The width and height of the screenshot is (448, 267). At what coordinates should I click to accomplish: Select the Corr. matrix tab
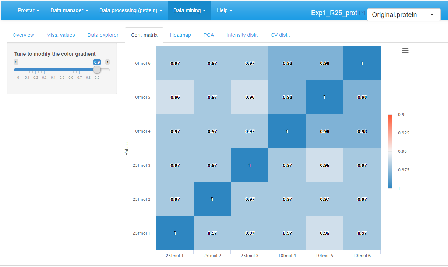coord(144,35)
